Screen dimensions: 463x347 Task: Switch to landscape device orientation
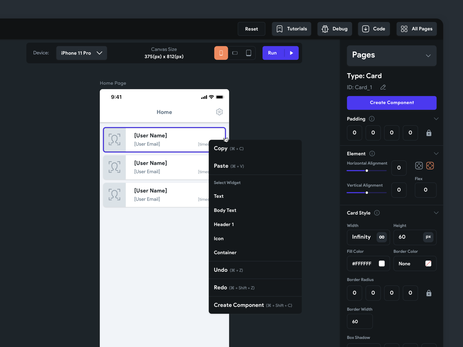235,53
